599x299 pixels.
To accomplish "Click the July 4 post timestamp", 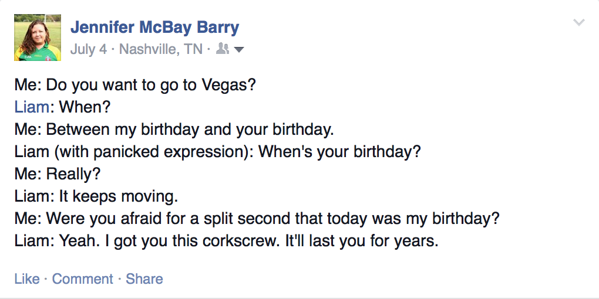I will coord(88,49).
